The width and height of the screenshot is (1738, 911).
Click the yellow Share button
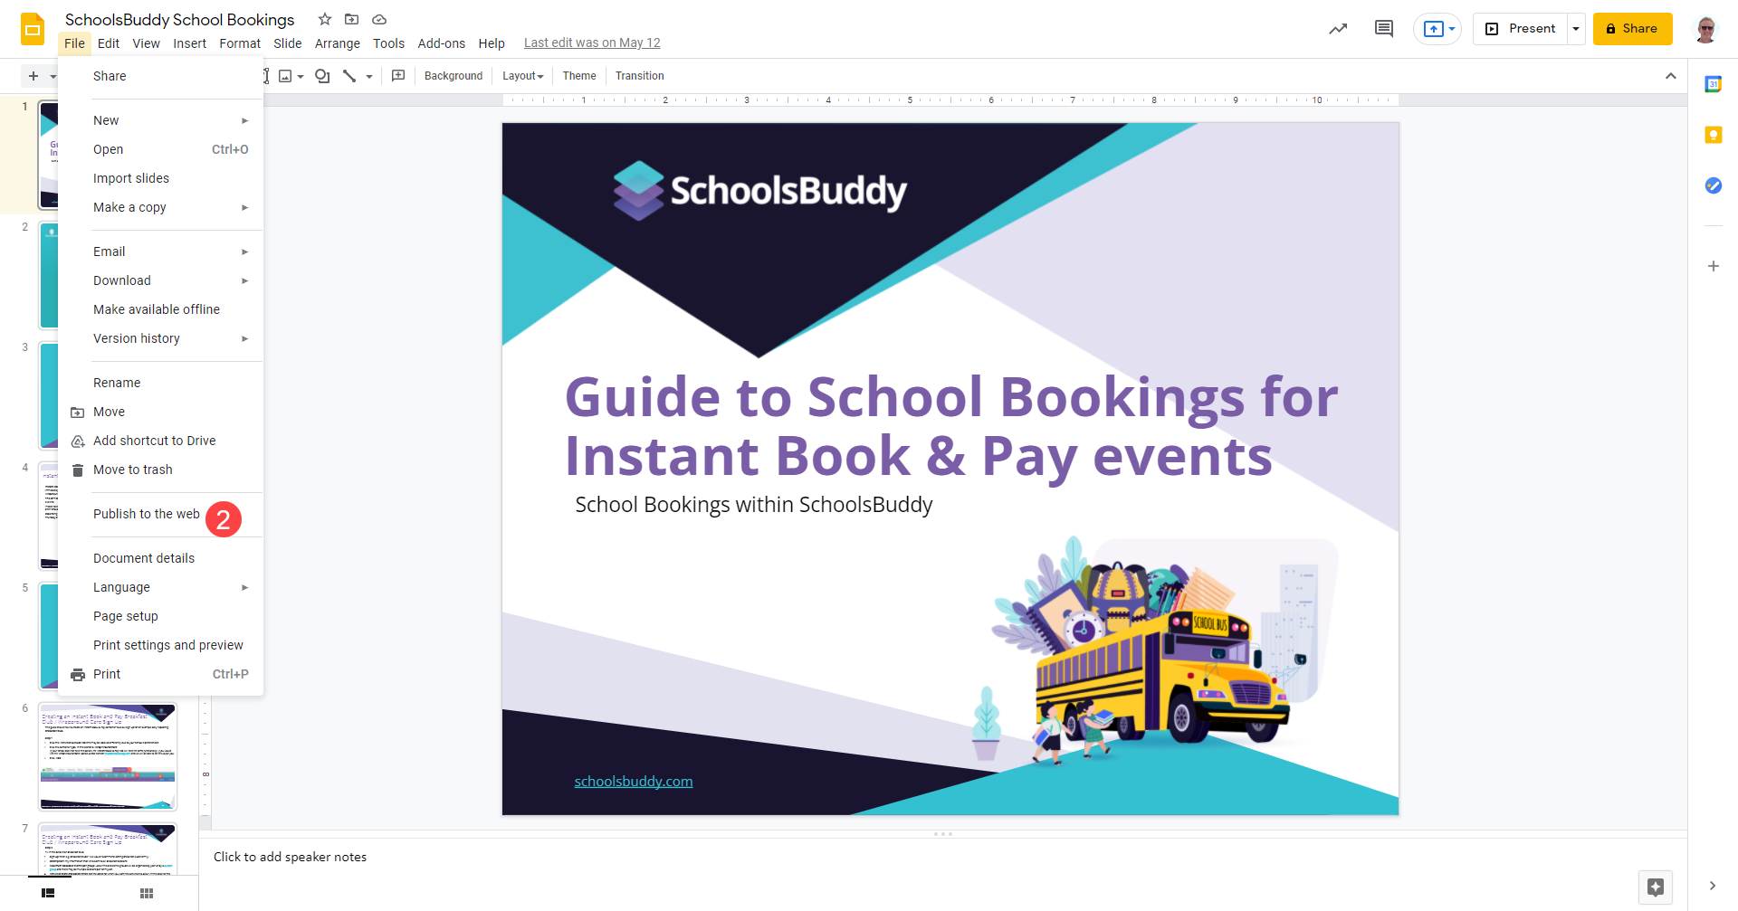1632,29
